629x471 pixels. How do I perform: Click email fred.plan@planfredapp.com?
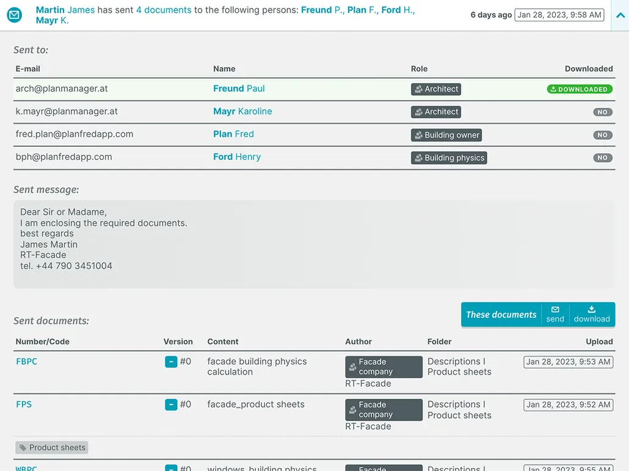tap(75, 134)
